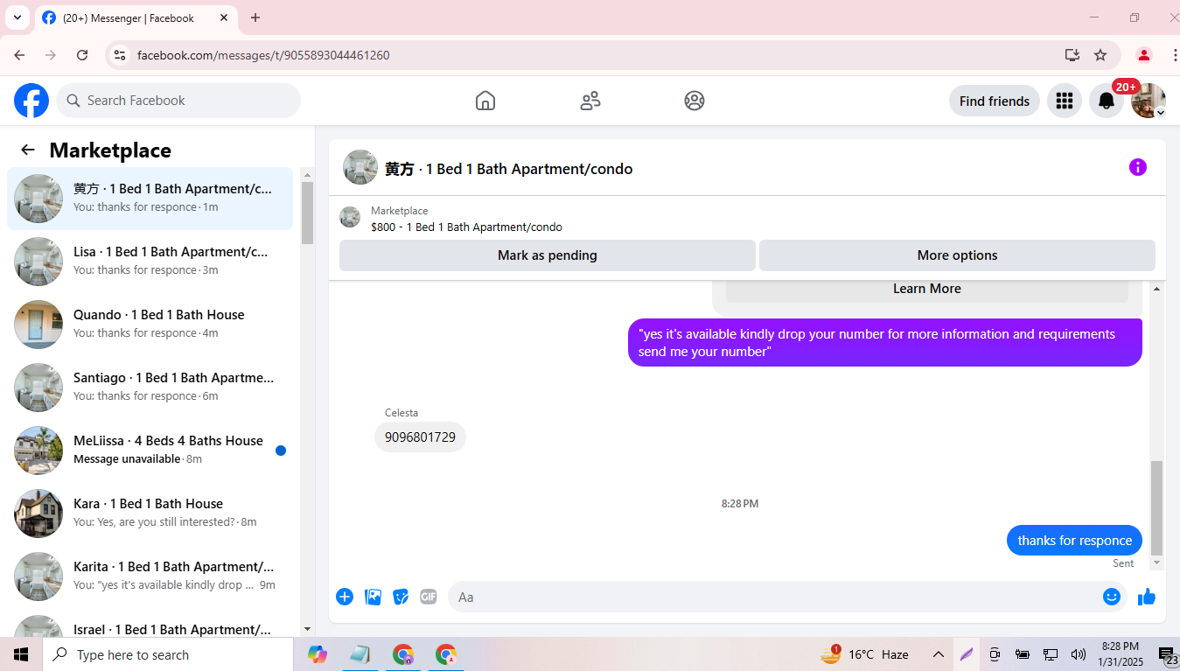Send a thumbs-up like
This screenshot has height=671, width=1180.
click(1147, 597)
